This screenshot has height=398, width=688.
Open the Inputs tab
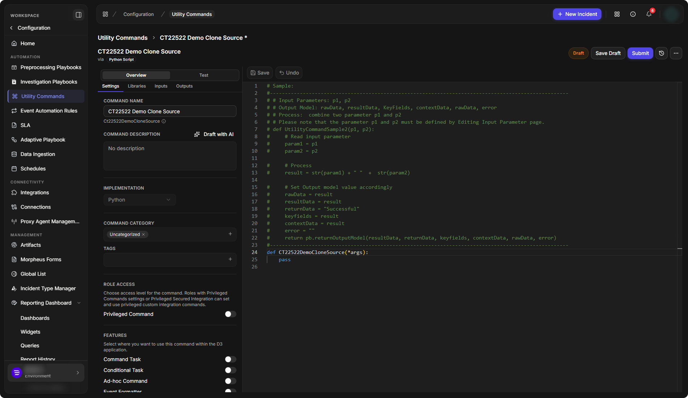(161, 86)
